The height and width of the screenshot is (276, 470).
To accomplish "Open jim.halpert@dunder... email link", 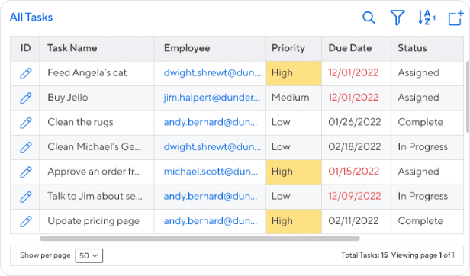I will point(212,98).
